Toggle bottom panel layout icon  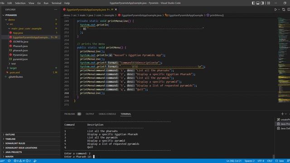point(258,3)
